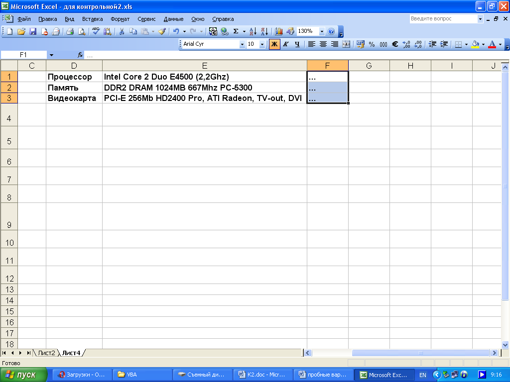Create a new workbook with New icon
The width and height of the screenshot is (510, 382).
[x=10, y=31]
